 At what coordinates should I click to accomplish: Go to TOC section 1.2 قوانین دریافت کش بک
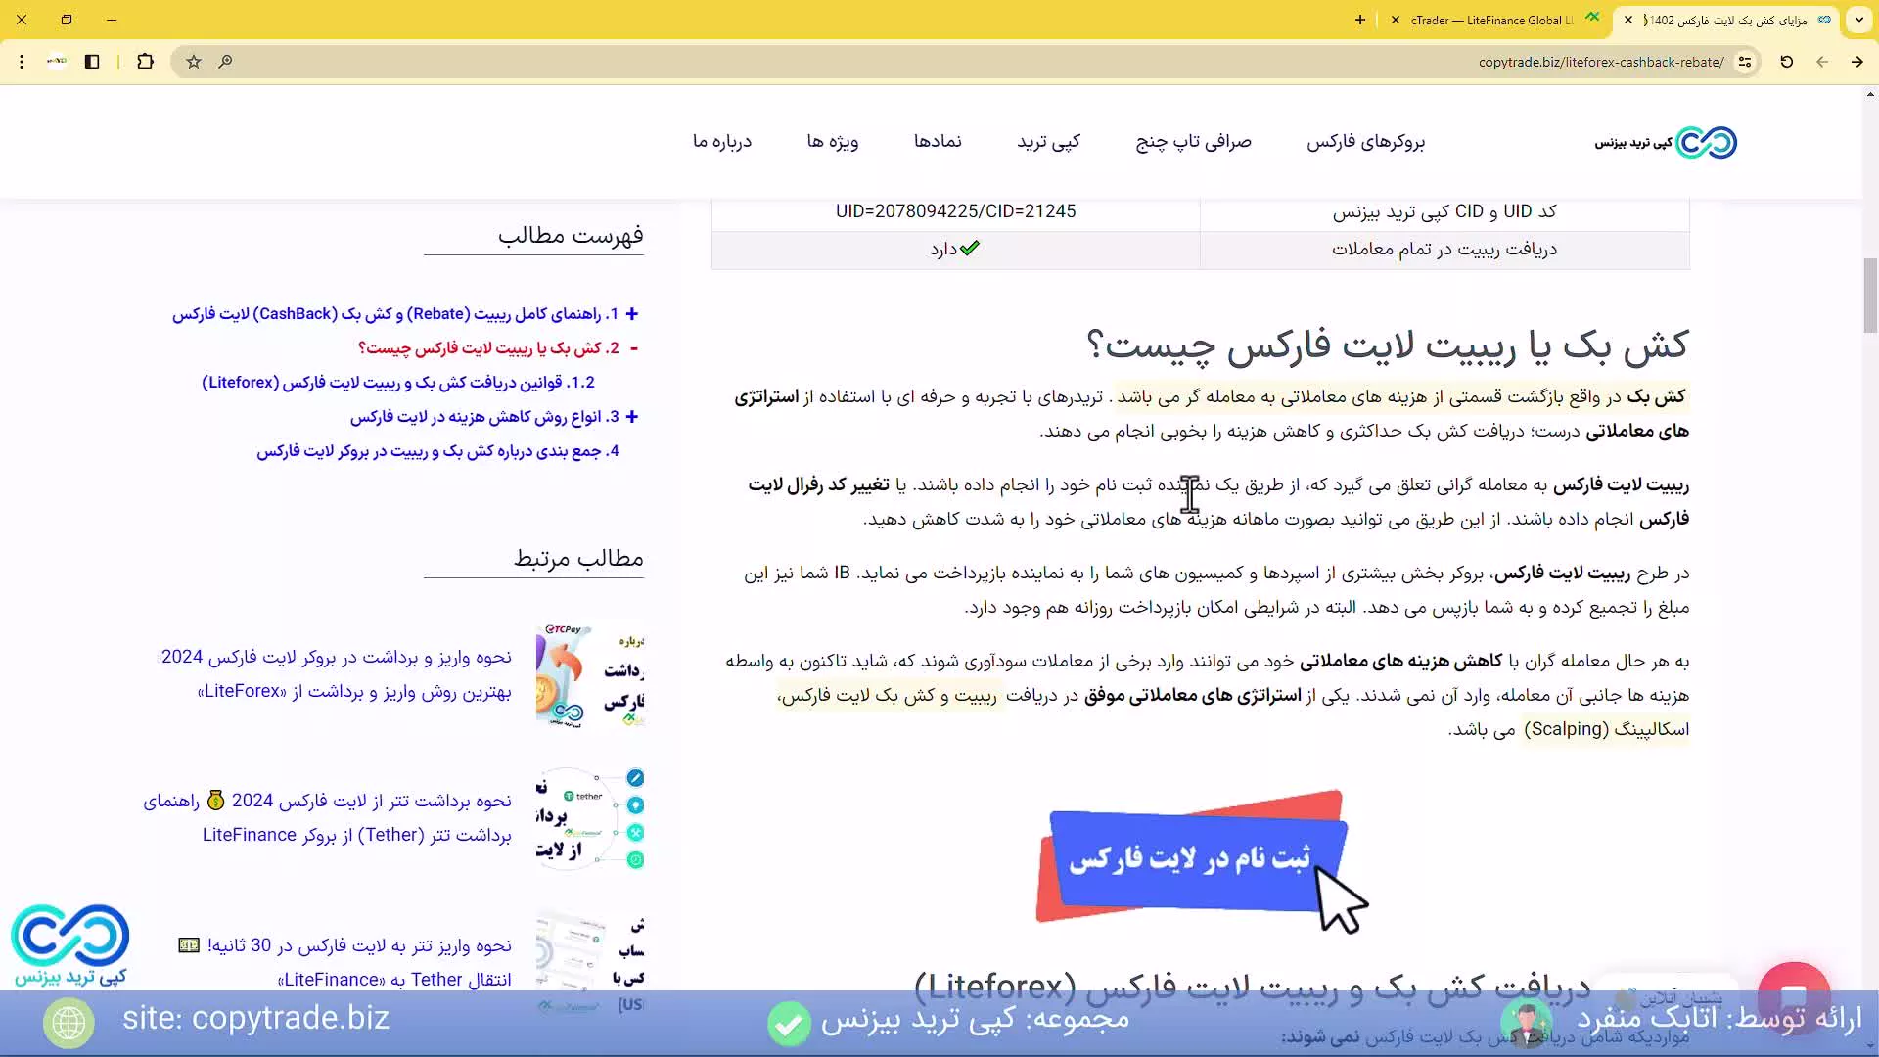point(398,383)
